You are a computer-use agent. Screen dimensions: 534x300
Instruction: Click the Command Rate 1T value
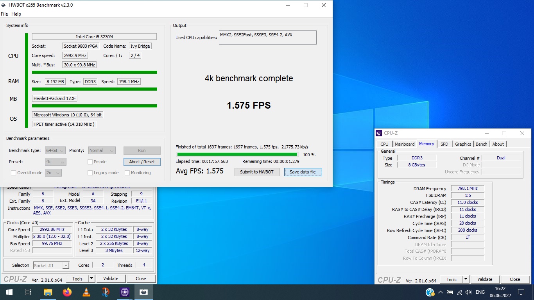[468, 237]
